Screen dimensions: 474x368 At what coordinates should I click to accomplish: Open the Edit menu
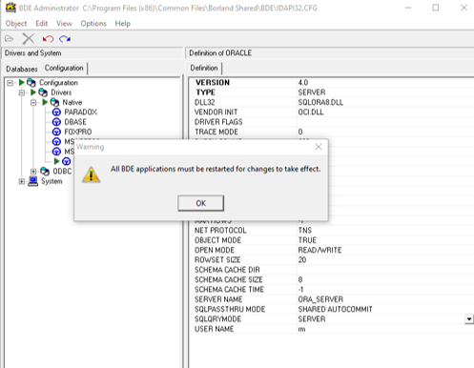42,24
